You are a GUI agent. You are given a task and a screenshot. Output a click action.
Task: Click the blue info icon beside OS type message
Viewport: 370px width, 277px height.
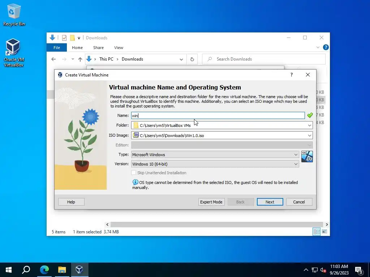[x=135, y=182]
